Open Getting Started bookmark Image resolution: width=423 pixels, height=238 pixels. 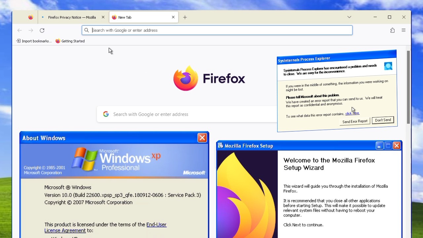tap(70, 41)
